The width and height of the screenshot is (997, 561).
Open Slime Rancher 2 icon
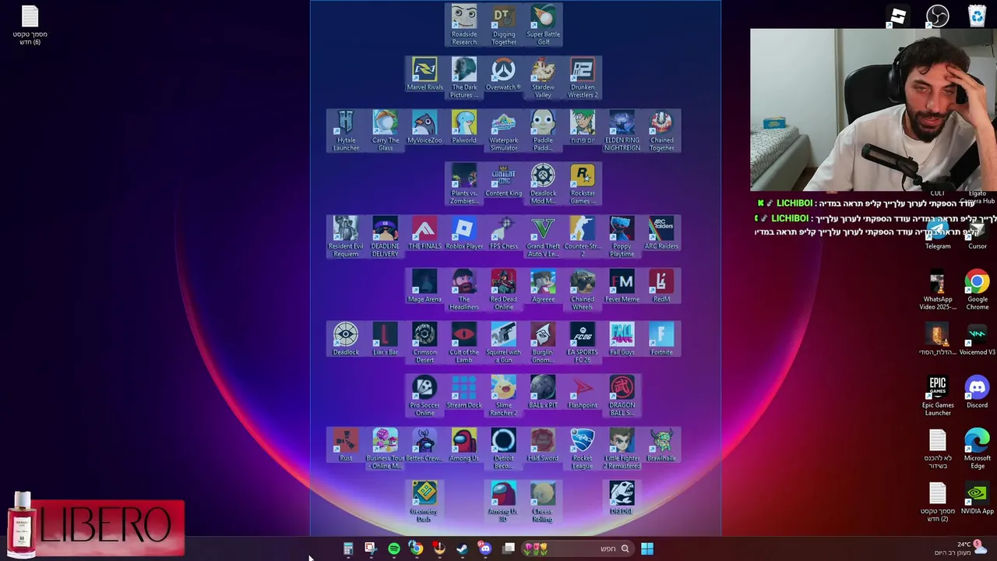point(504,396)
